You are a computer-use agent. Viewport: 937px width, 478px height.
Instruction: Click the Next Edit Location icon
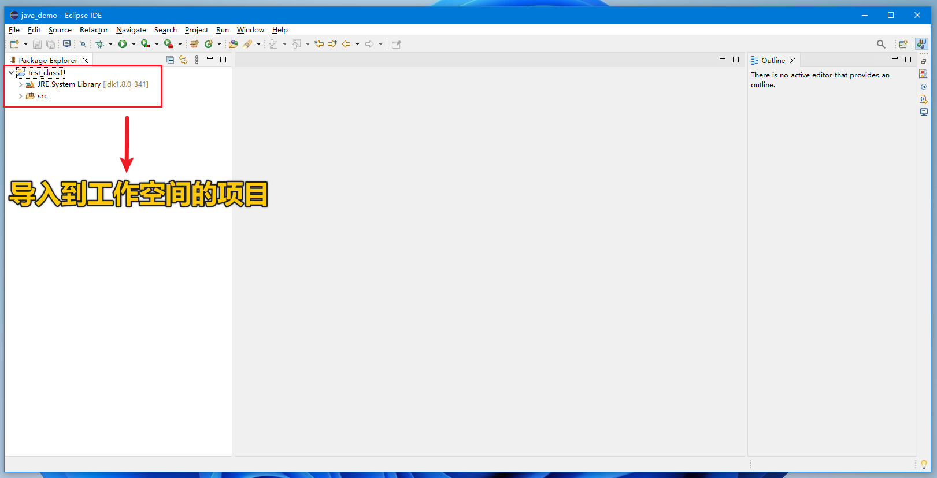point(332,44)
